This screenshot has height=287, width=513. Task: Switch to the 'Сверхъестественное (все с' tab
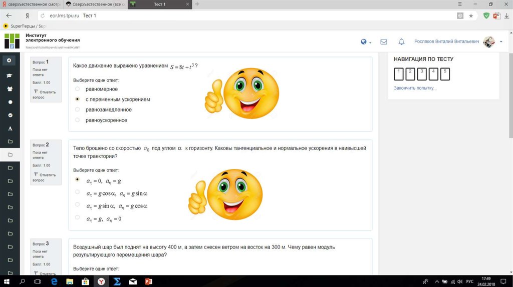click(x=95, y=4)
